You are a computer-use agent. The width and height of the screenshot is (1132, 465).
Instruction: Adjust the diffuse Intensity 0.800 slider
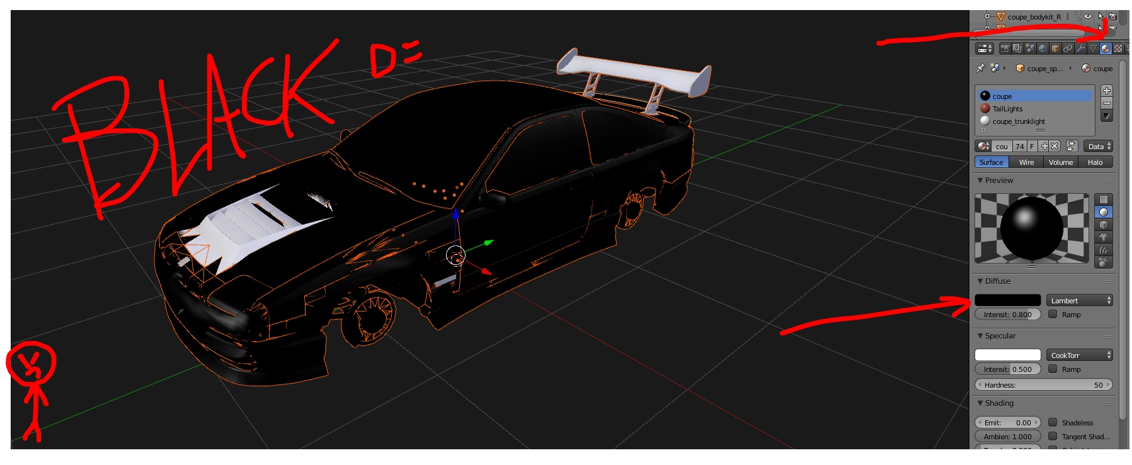(1008, 314)
